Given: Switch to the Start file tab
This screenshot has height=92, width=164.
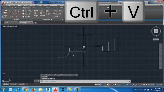Looking at the screenshot, I should pyautogui.click(x=6, y=23).
